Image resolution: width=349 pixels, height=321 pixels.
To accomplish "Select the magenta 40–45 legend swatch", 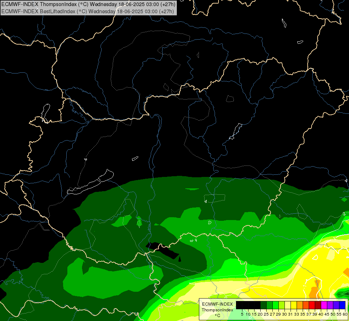I will click(x=324, y=305).
